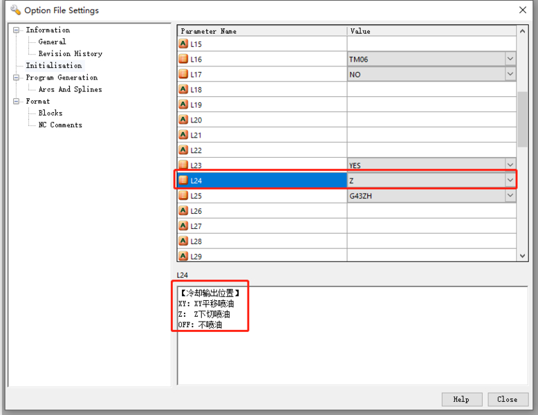This screenshot has width=538, height=415.
Task: Click the text icon beside L29
Action: pos(183,256)
